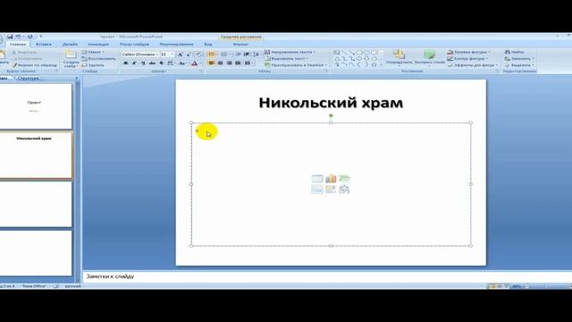Viewport: 572px width, 322px height.
Task: Switch to the Structure (Структура) pane tab
Action: pyautogui.click(x=28, y=78)
